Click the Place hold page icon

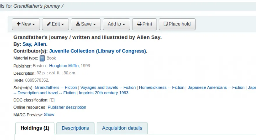click(166, 24)
